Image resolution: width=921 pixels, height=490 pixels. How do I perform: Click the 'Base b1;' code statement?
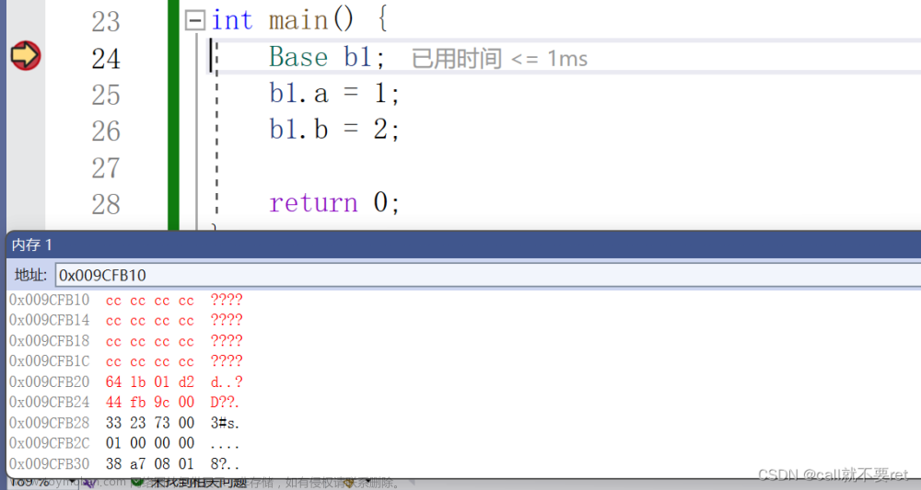327,57
